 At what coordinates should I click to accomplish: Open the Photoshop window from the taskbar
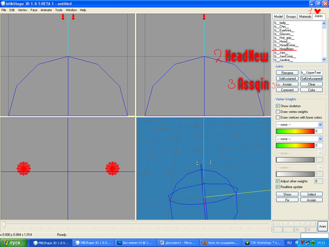(x=135, y=242)
